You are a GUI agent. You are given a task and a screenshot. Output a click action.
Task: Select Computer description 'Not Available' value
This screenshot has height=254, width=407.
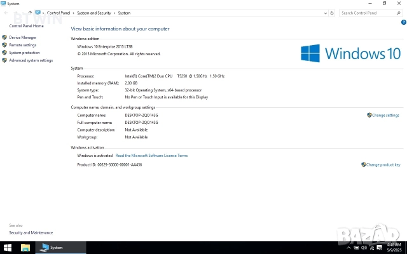(x=136, y=130)
